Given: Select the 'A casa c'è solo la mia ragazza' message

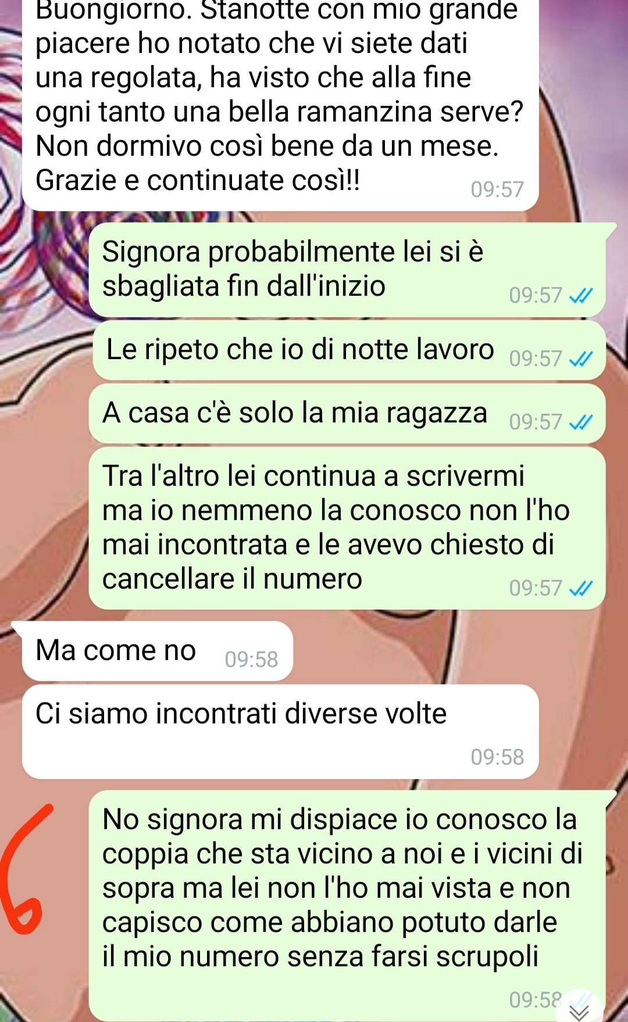Looking at the screenshot, I should click(347, 414).
